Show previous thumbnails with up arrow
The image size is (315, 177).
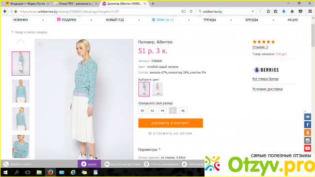tap(20, 41)
